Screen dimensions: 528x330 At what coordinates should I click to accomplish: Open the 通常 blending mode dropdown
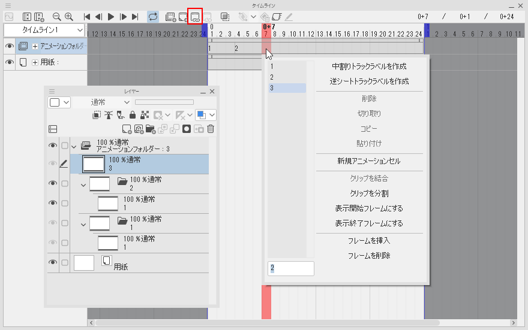pyautogui.click(x=110, y=102)
